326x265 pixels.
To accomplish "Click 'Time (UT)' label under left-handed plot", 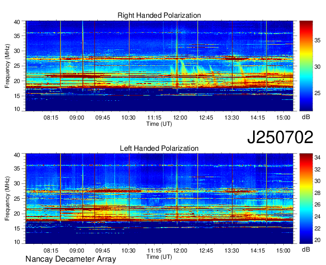I will point(159,257).
